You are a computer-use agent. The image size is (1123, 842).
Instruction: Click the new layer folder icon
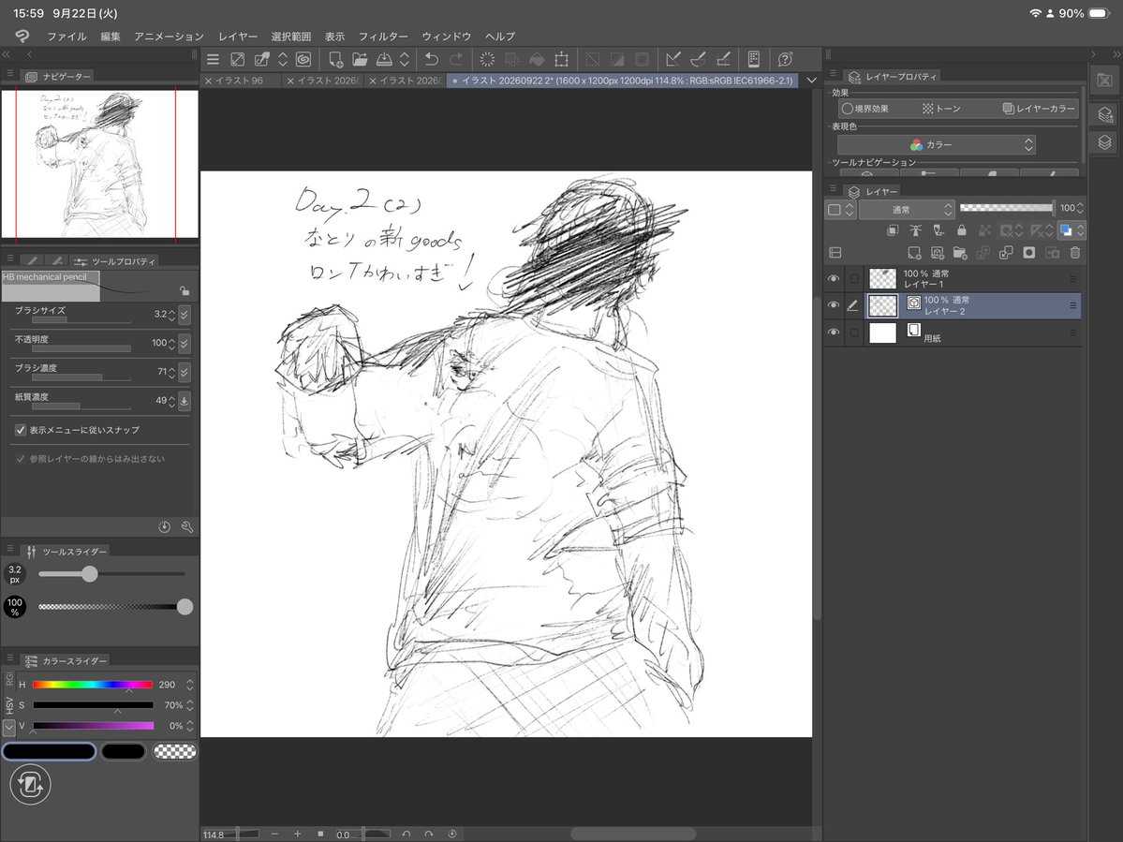(960, 253)
